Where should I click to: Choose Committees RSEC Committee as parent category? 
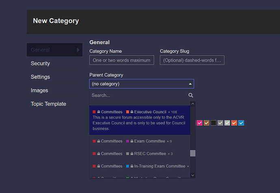140,153
